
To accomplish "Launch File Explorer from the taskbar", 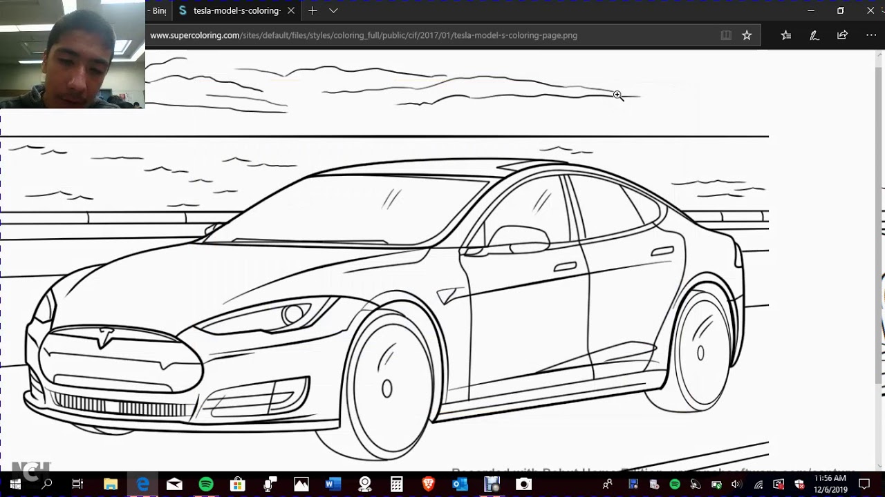I will click(111, 485).
